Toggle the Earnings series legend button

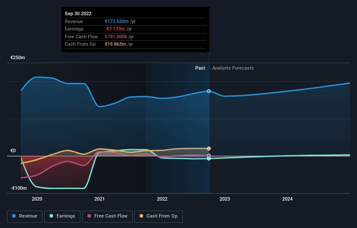[62, 216]
